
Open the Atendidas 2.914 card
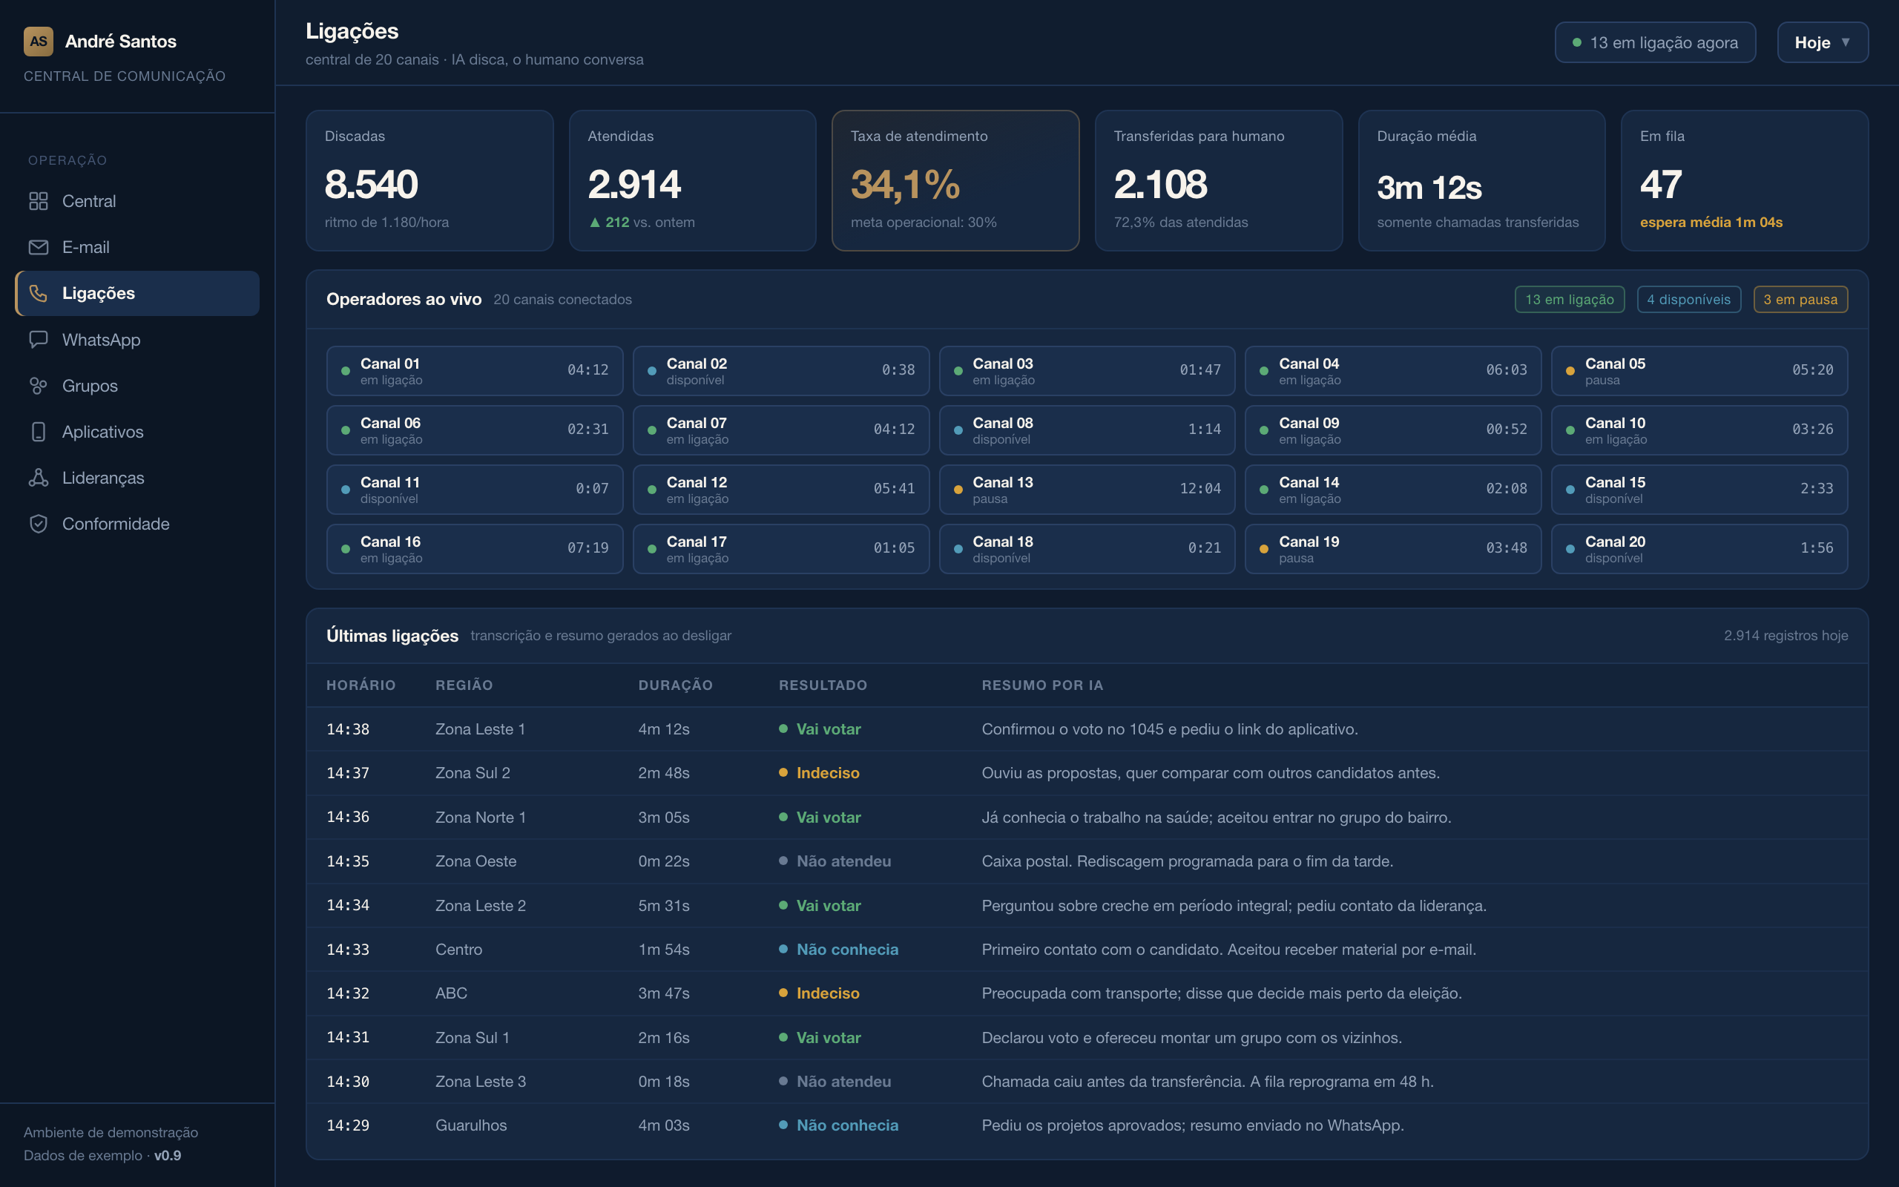pos(692,180)
